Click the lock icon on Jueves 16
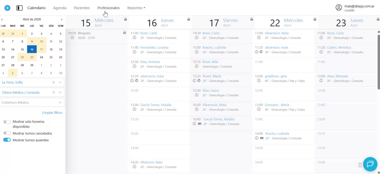Viewport: 380px width, 174px height. click(x=189, y=19)
